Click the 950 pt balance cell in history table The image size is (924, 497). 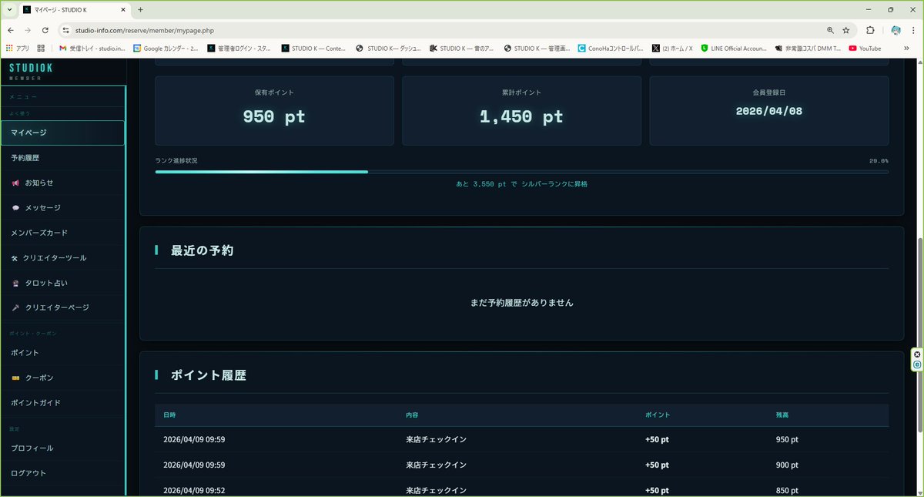coord(787,440)
